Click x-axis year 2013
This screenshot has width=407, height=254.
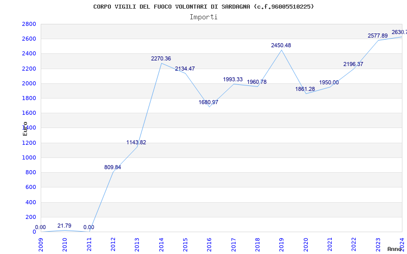pos(137,245)
